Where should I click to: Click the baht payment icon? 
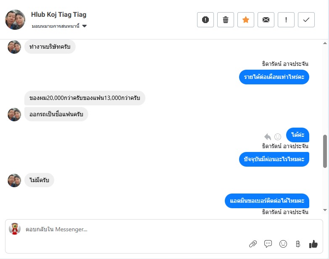(x=298, y=244)
